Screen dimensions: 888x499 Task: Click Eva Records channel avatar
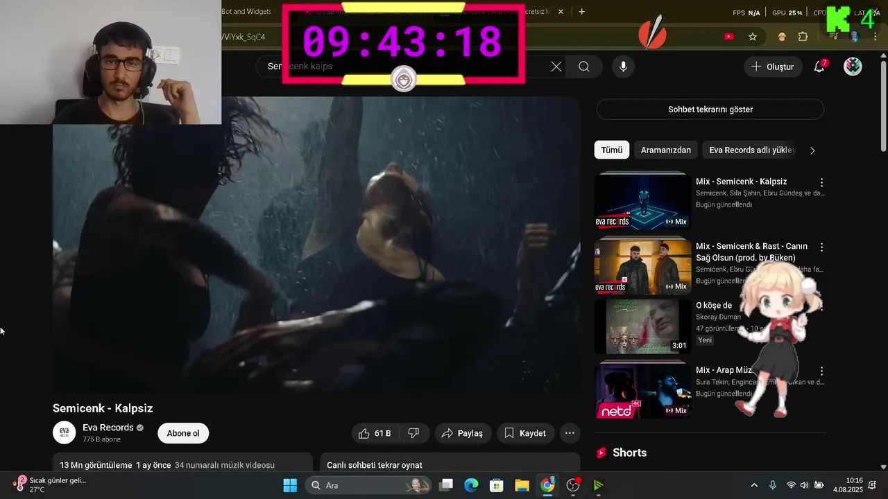click(65, 432)
